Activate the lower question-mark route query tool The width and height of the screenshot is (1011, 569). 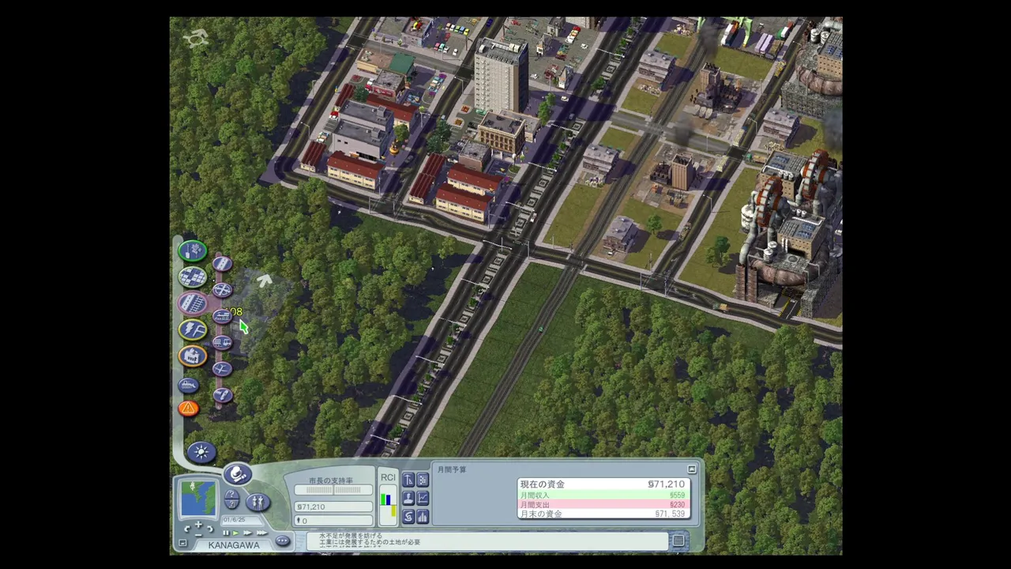click(231, 506)
